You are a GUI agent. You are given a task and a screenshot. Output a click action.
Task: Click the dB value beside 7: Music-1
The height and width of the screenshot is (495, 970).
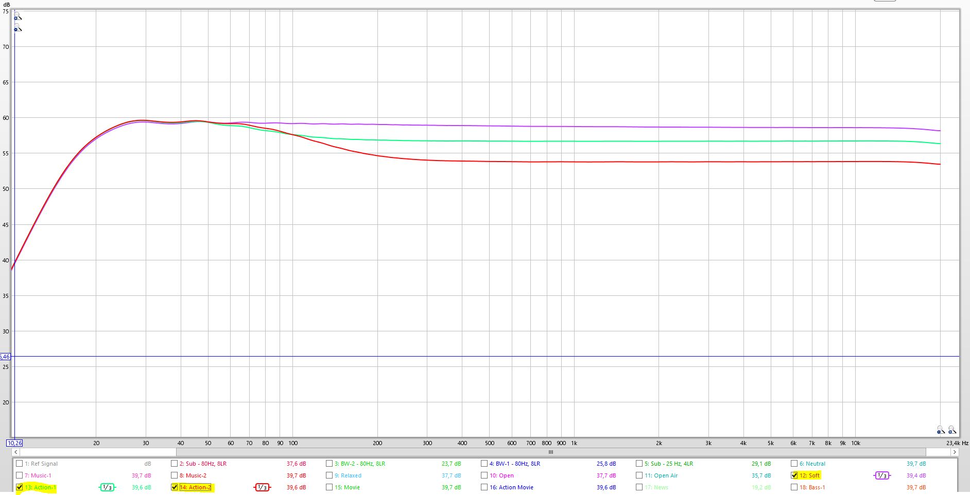[141, 475]
